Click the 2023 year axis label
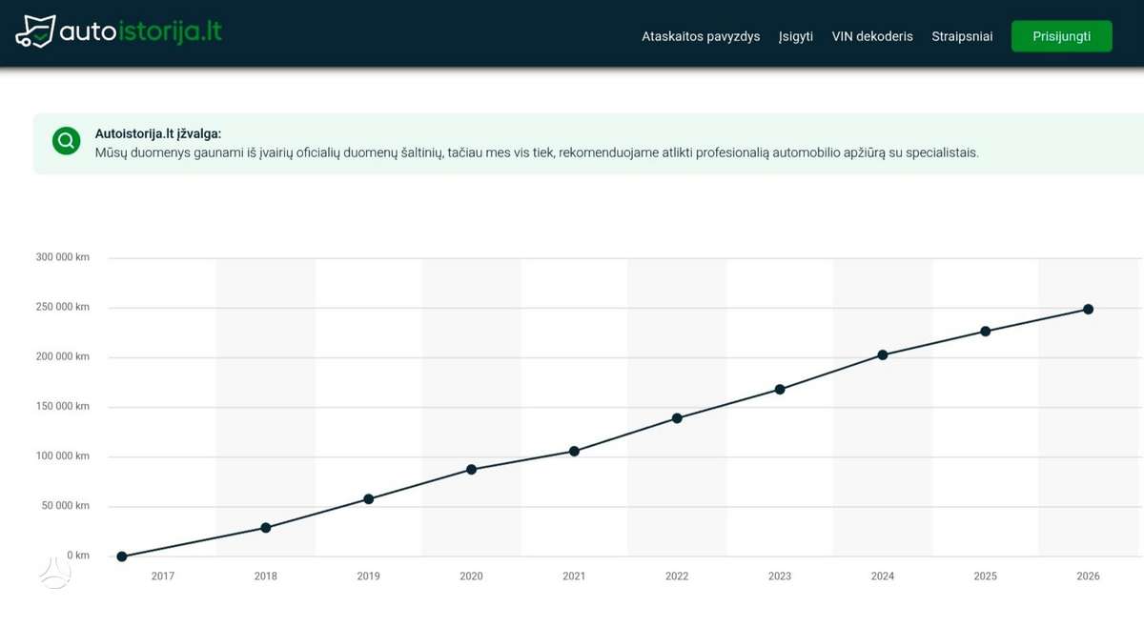Viewport: 1144px width, 627px height. 780,576
